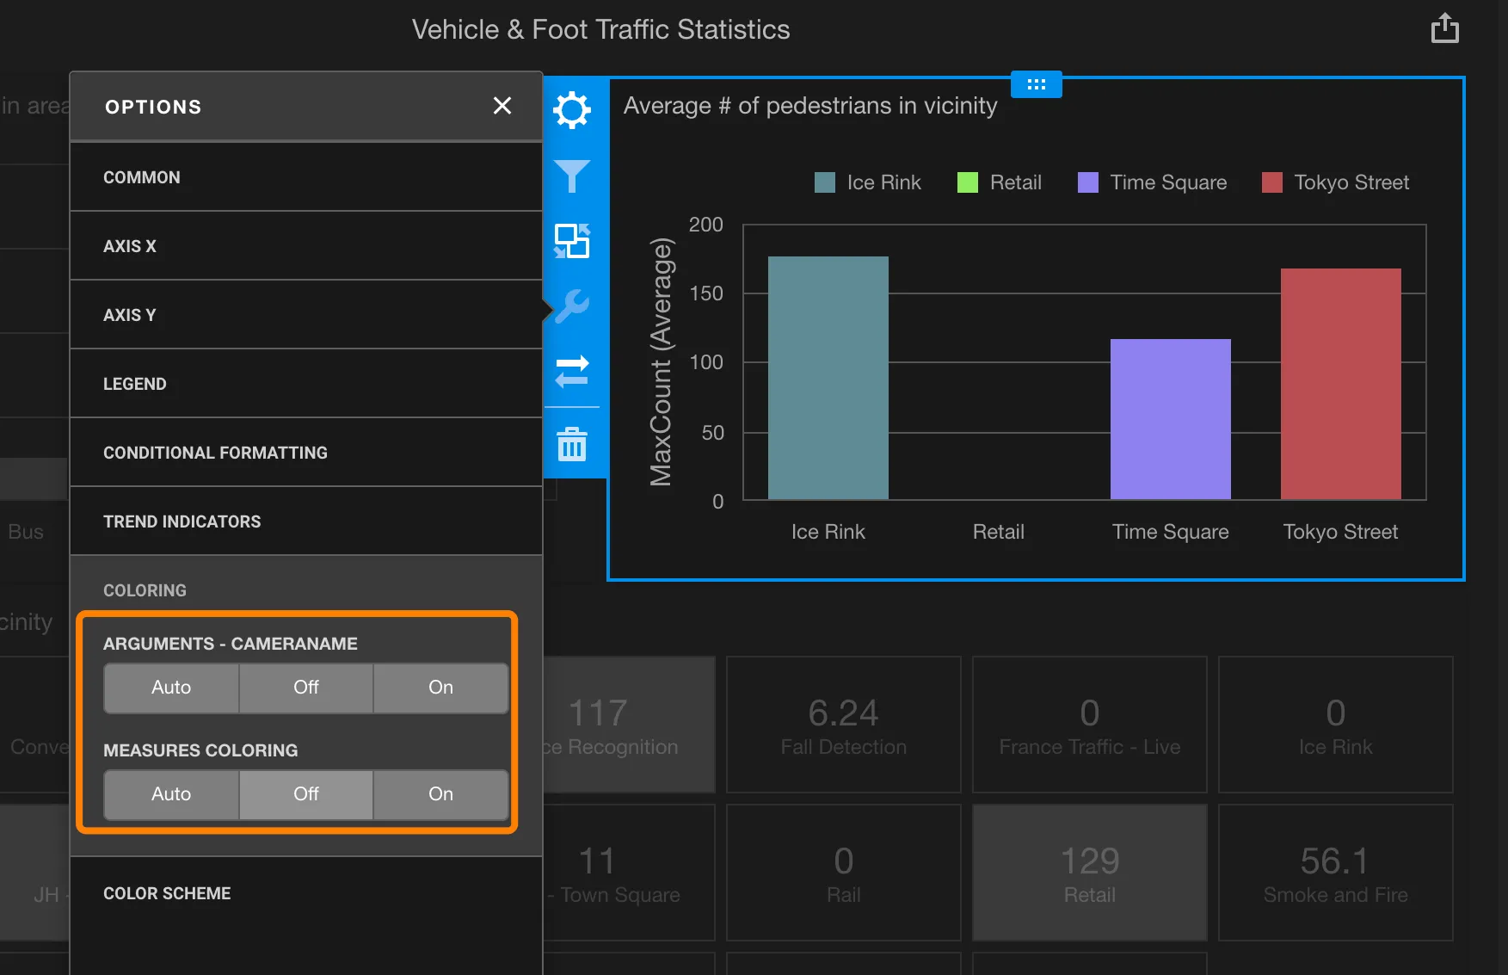Open the filter funnel icon
The image size is (1508, 975).
(572, 176)
